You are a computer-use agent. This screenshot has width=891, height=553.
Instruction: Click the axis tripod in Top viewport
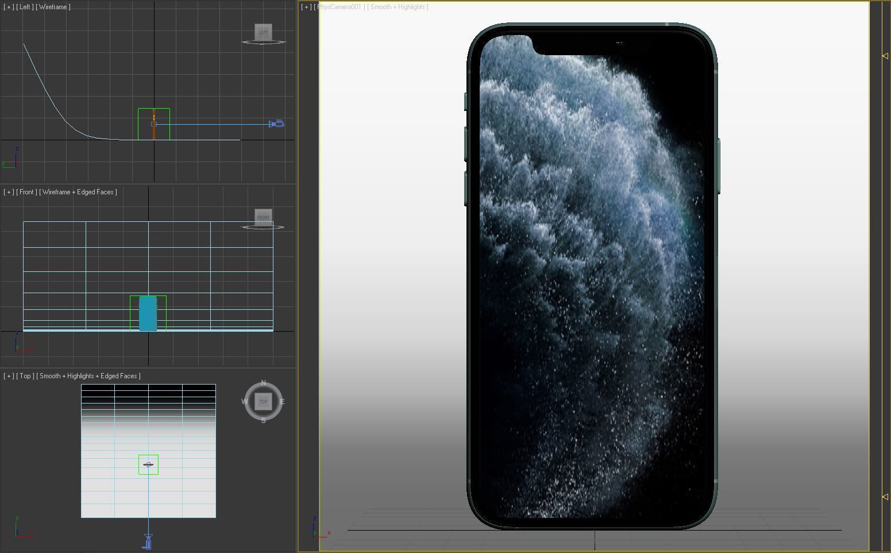23,527
